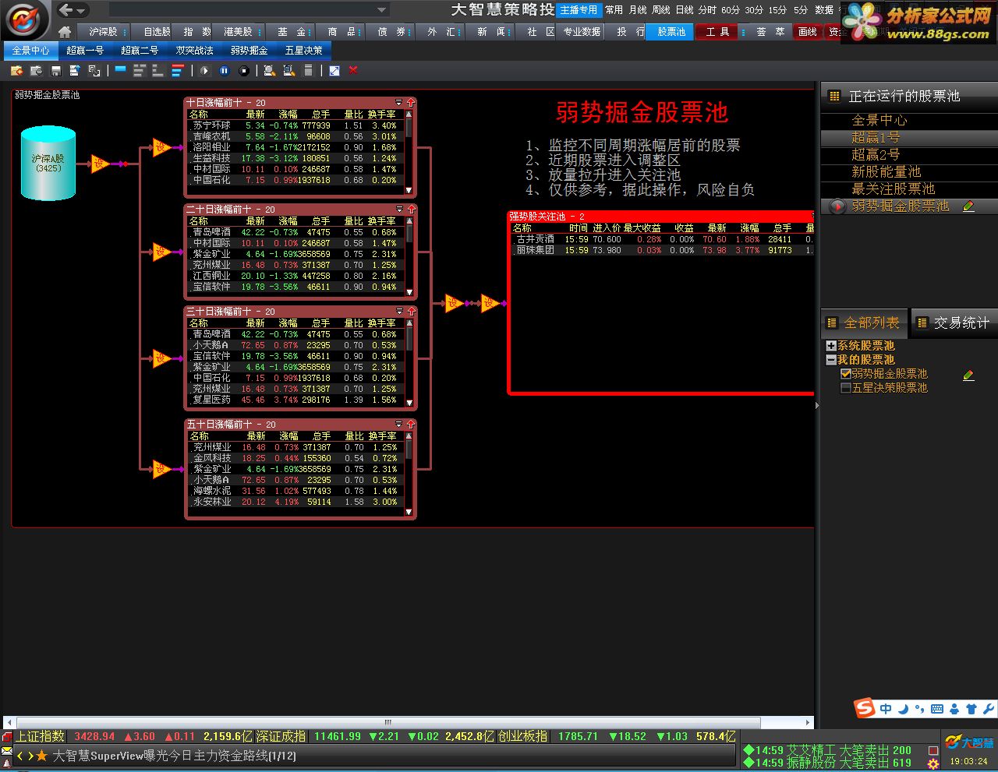The width and height of the screenshot is (998, 772).
Task: Select 超赢1号 in running pools list
Action: pyautogui.click(x=876, y=138)
